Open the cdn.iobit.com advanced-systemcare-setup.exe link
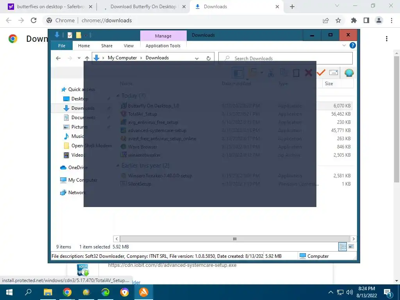 172,265
